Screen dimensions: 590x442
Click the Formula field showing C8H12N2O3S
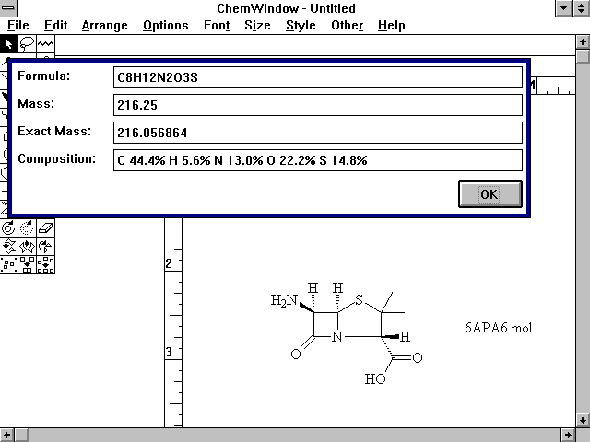[x=317, y=76]
